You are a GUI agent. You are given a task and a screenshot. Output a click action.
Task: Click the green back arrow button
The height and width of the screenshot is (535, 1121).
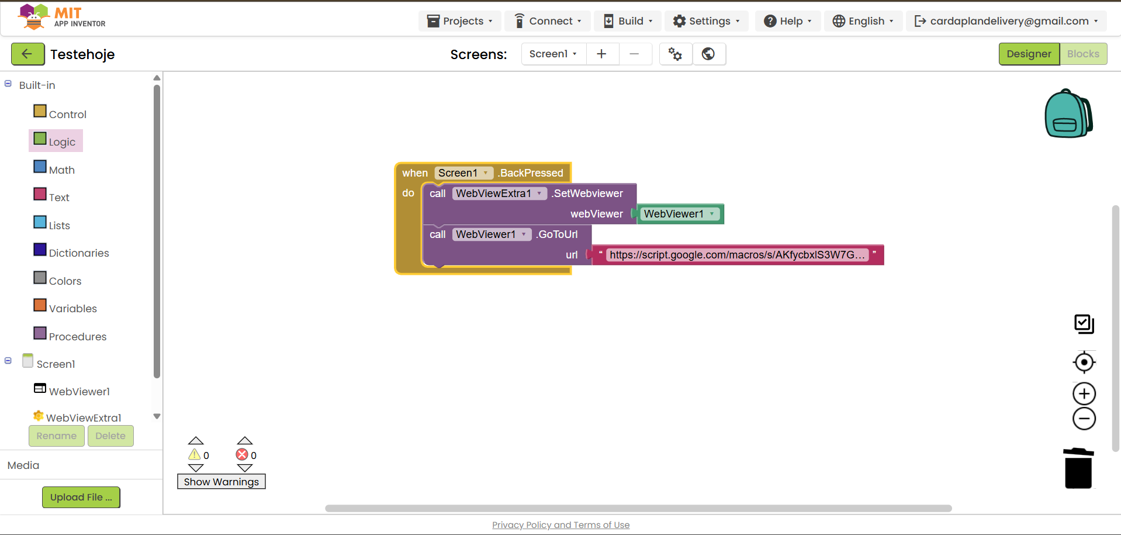(27, 54)
